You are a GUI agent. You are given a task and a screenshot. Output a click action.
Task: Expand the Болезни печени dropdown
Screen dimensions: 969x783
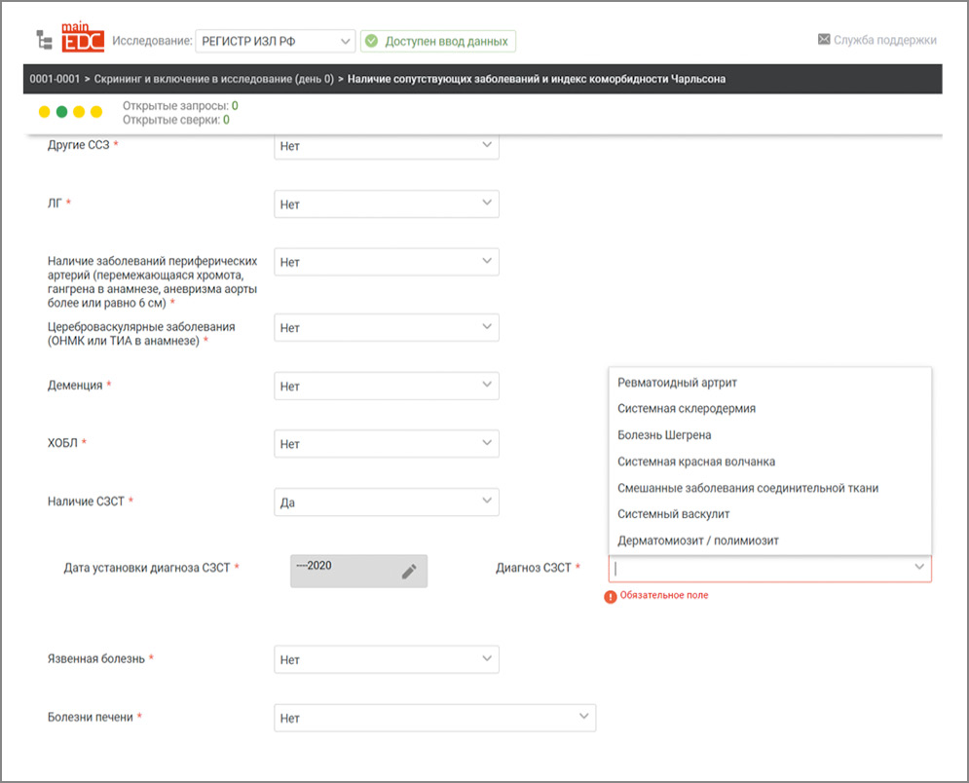434,718
